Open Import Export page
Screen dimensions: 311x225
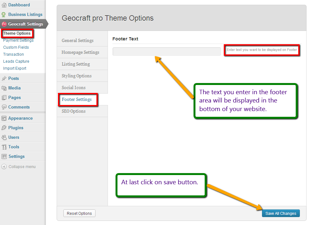[15, 68]
